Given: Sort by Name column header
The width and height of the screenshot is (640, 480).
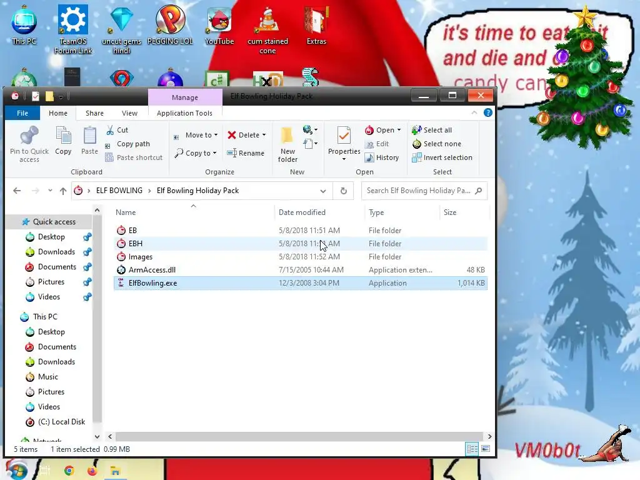Looking at the screenshot, I should [x=192, y=212].
